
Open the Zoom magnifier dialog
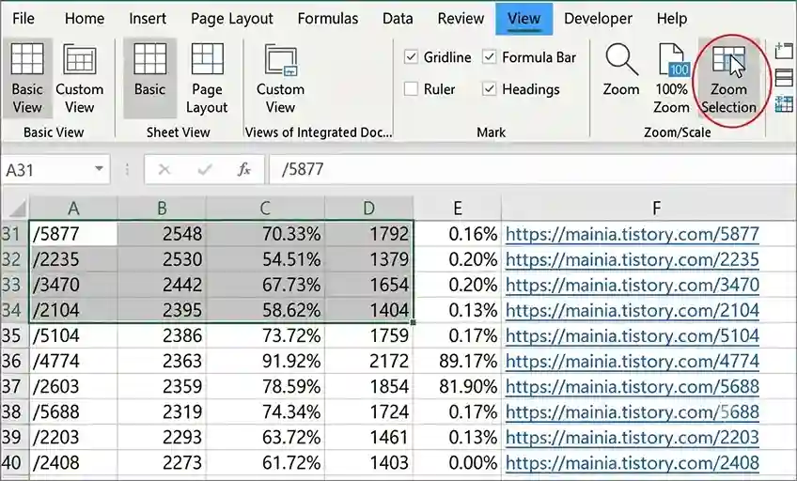[620, 71]
